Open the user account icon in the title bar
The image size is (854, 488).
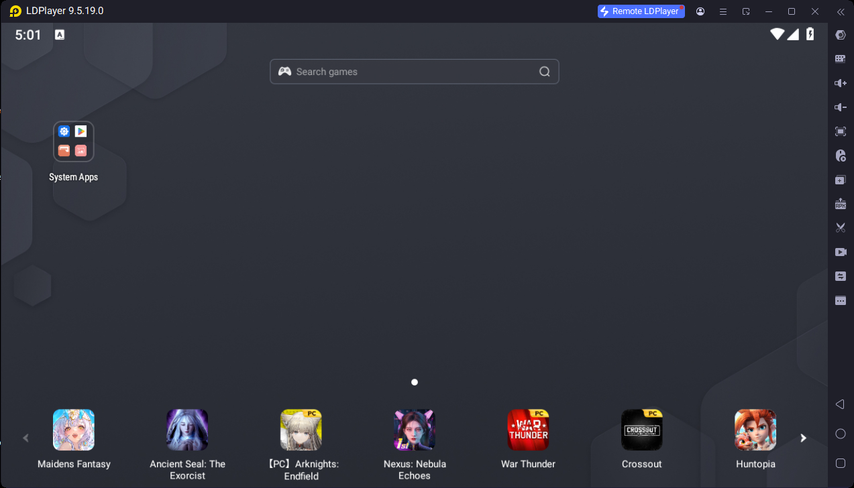(x=700, y=11)
